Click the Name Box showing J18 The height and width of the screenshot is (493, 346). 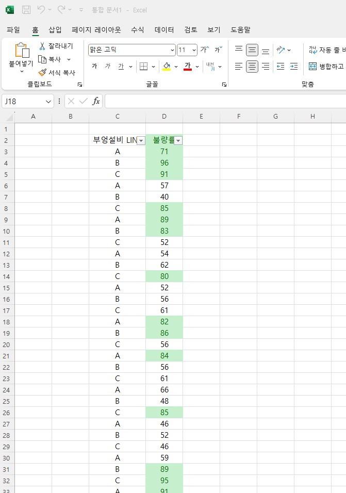[x=23, y=101]
